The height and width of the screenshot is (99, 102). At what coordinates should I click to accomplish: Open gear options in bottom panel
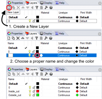point(100,70)
